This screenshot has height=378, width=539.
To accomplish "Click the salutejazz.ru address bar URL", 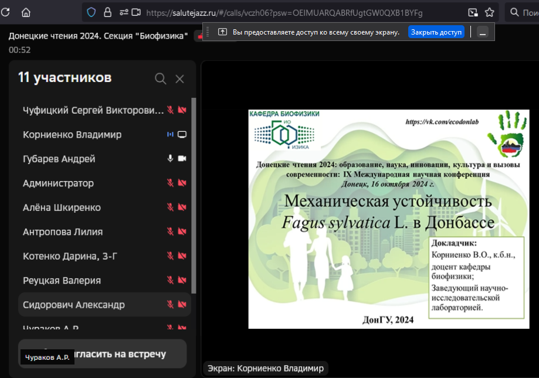I will click(284, 13).
